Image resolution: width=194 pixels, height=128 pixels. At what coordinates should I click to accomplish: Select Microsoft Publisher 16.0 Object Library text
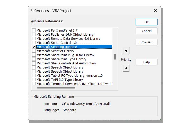tap(65, 34)
